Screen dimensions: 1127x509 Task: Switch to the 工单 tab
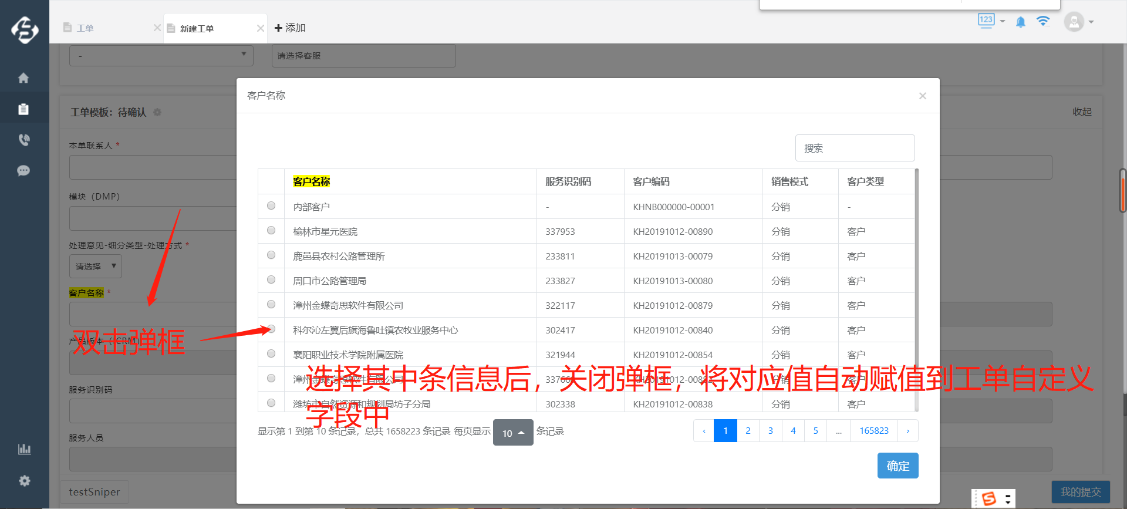[x=85, y=28]
